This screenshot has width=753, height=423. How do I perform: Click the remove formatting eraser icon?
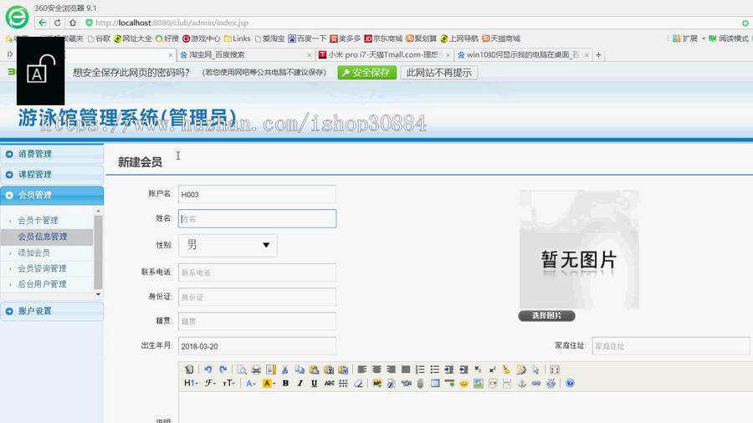click(358, 383)
